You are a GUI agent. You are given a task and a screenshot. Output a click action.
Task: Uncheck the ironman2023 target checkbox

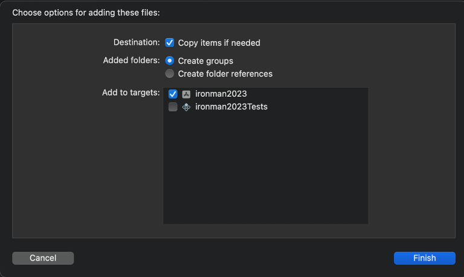point(173,94)
